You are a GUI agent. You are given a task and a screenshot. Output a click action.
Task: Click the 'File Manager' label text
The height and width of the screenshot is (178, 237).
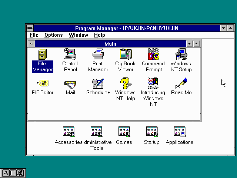[43, 67]
